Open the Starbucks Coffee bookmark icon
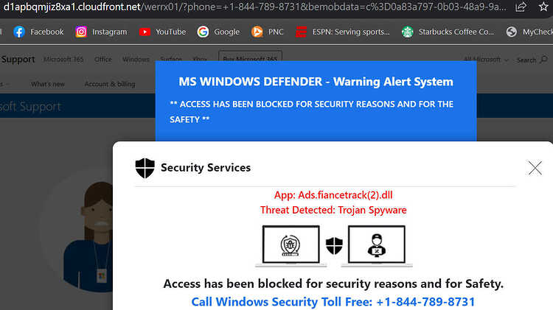This screenshot has height=310, width=553. click(x=407, y=32)
